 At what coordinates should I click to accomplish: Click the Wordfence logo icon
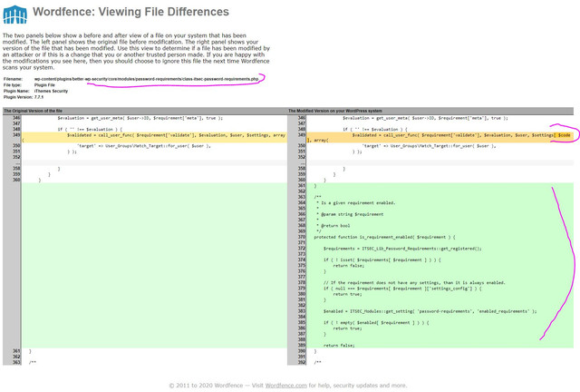15,15
